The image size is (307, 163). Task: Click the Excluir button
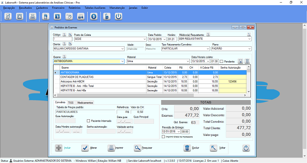click(x=192, y=148)
